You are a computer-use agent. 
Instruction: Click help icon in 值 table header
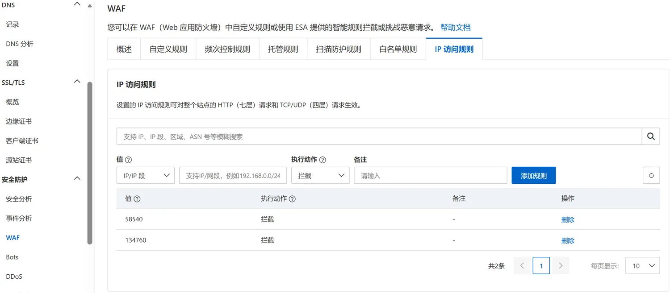coord(137,199)
